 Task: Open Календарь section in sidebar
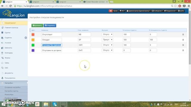point(9,53)
